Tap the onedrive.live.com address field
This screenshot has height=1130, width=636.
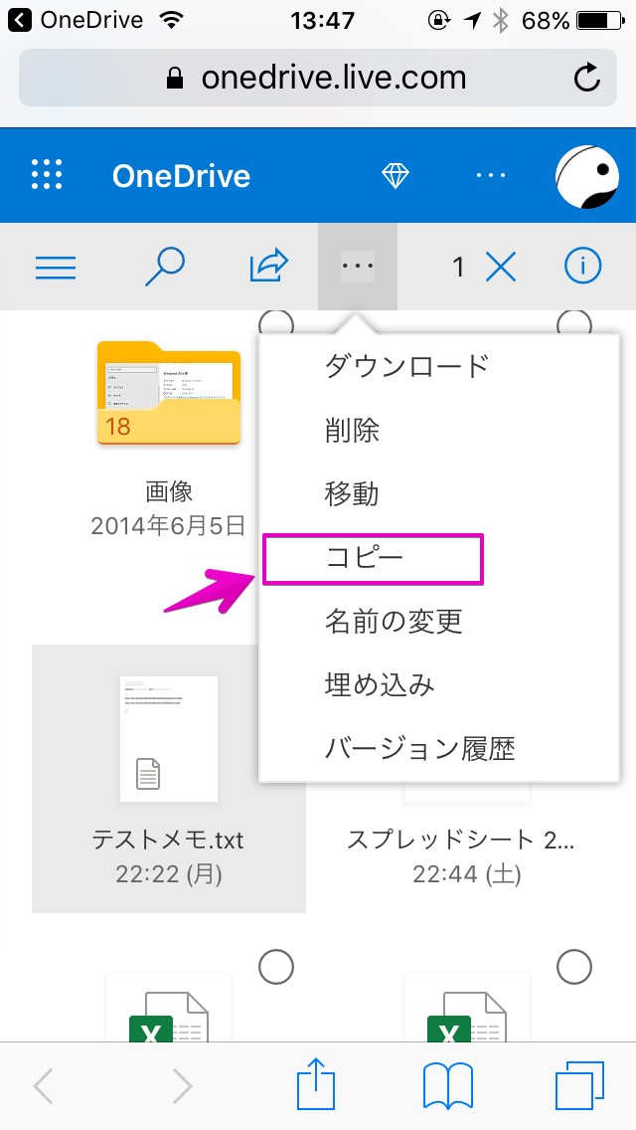(318, 78)
